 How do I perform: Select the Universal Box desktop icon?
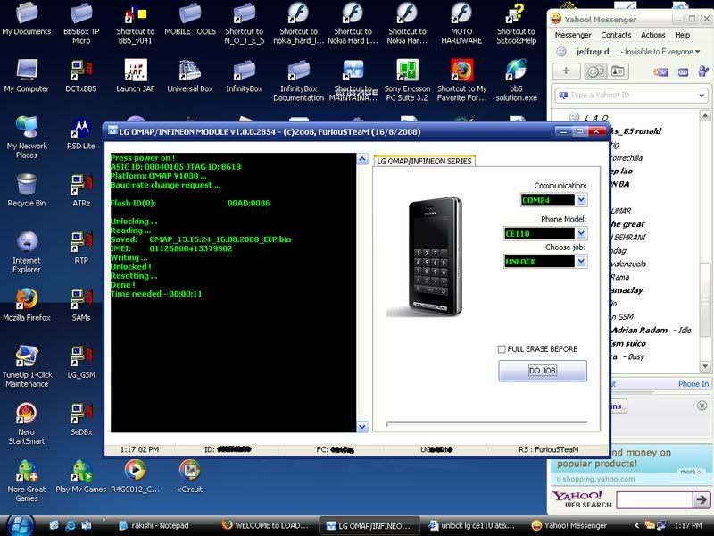[x=190, y=76]
